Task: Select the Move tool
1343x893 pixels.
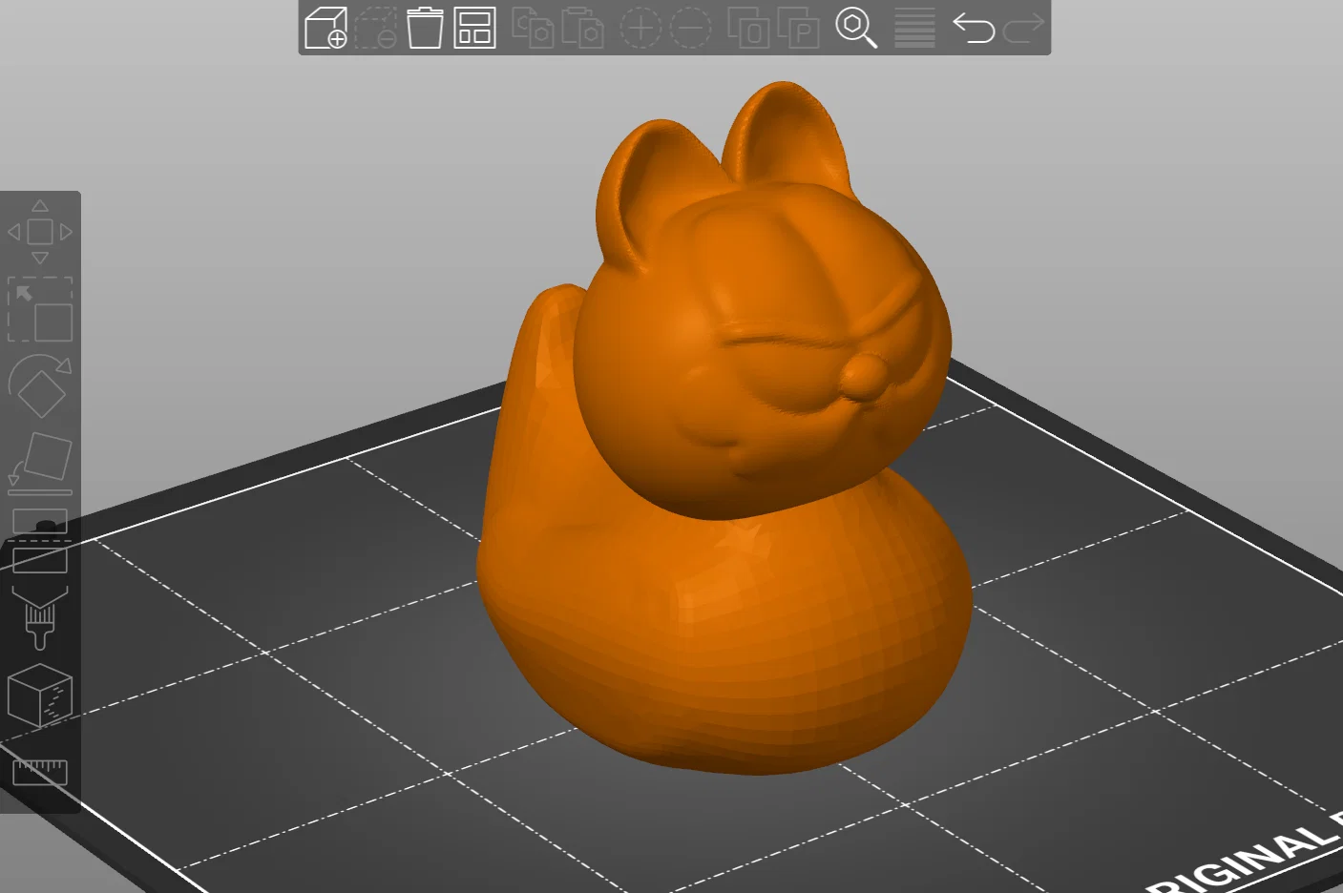Action: click(40, 232)
